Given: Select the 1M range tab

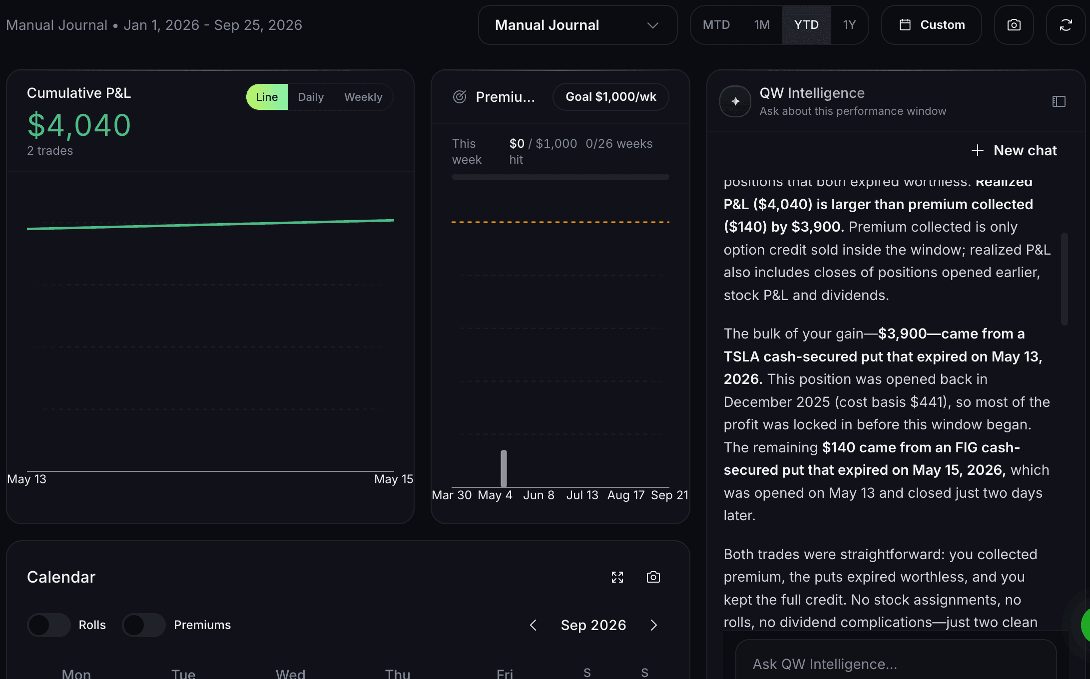Looking at the screenshot, I should 762,25.
